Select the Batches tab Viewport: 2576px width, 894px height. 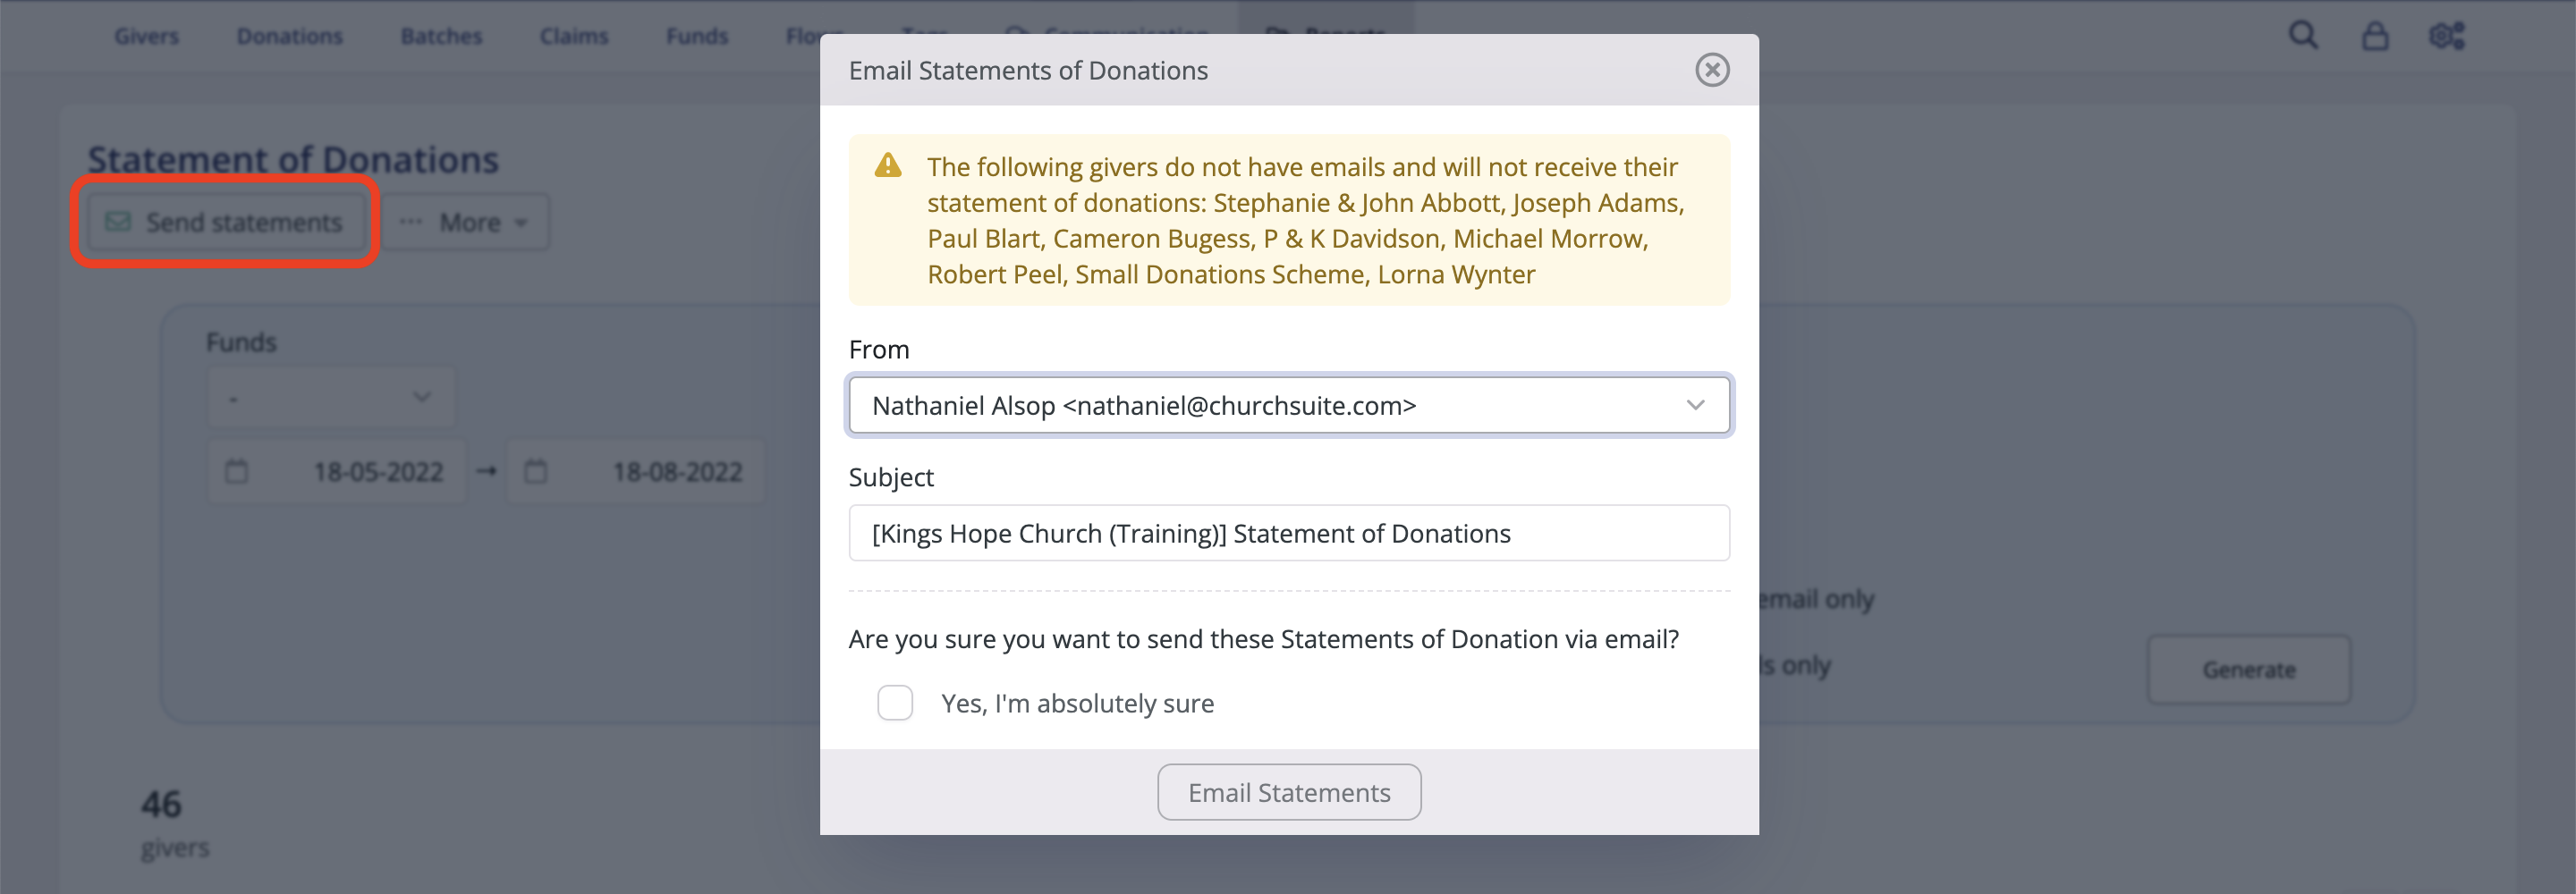[441, 35]
